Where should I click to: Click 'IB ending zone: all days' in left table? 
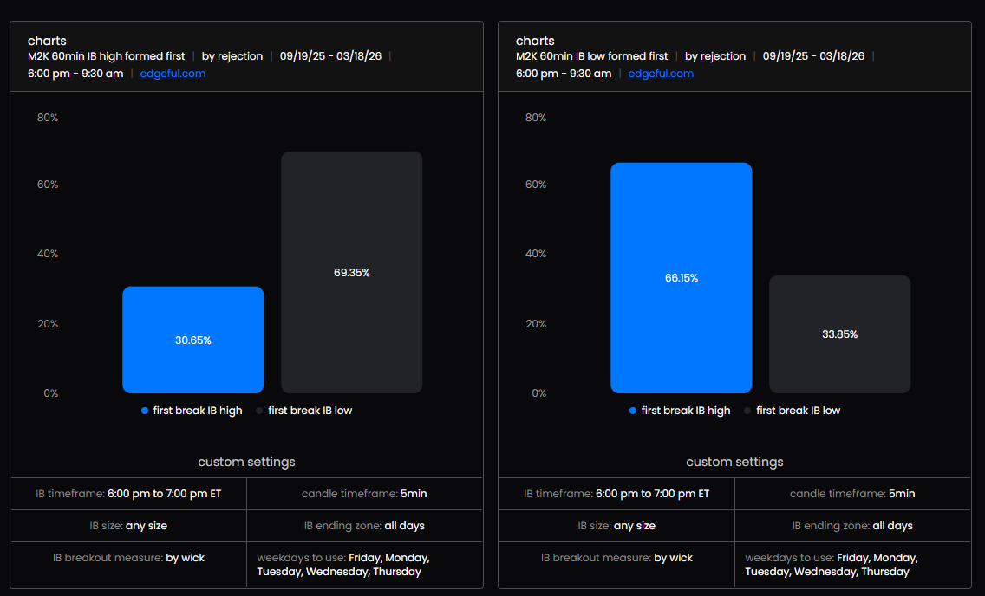pos(364,526)
